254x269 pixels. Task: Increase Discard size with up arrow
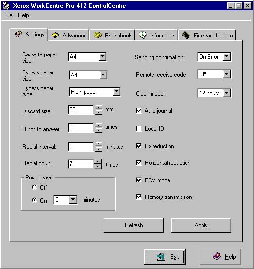(99, 108)
